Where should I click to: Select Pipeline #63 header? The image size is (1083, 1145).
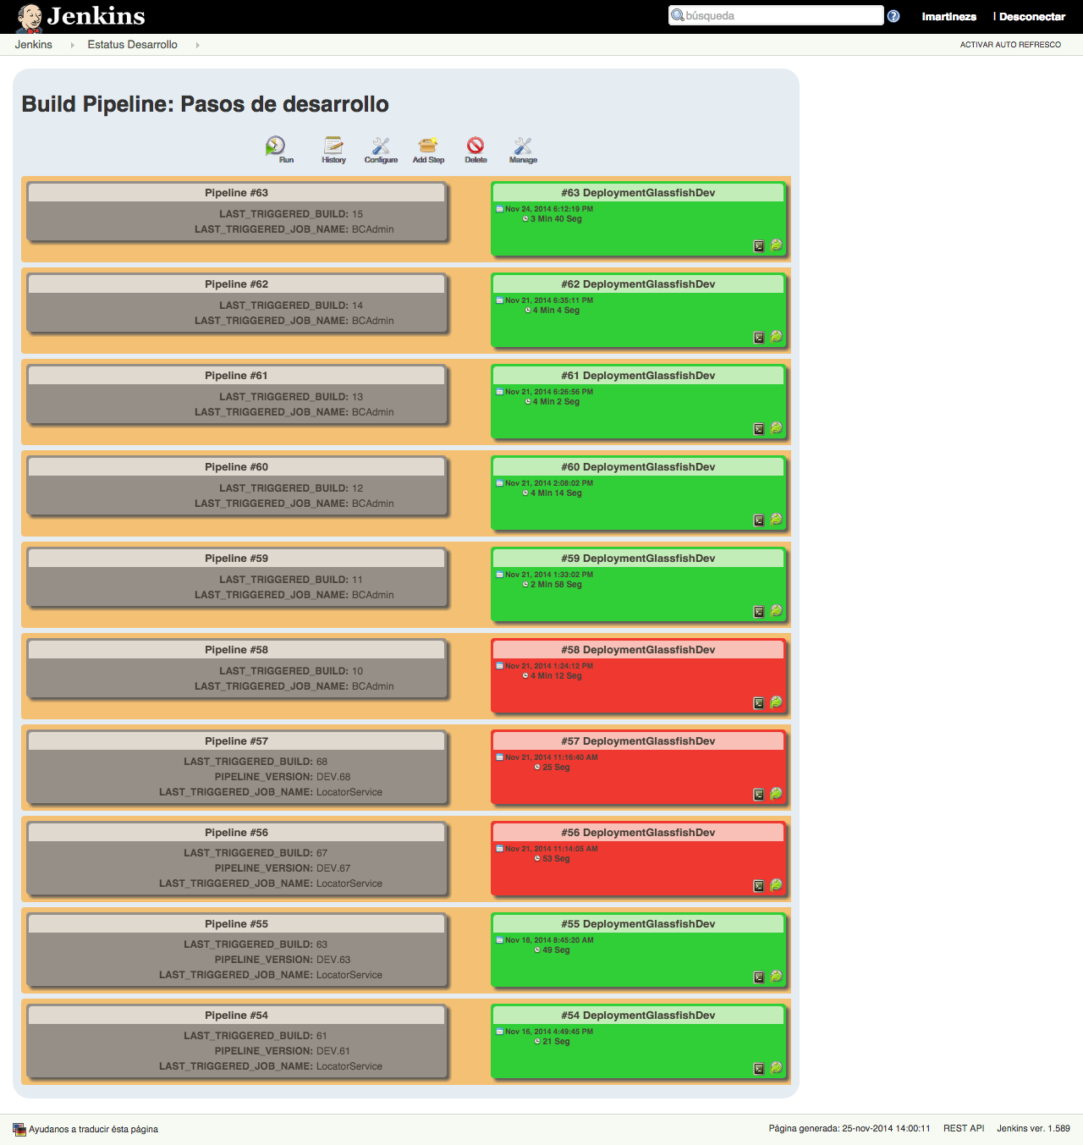click(x=236, y=193)
